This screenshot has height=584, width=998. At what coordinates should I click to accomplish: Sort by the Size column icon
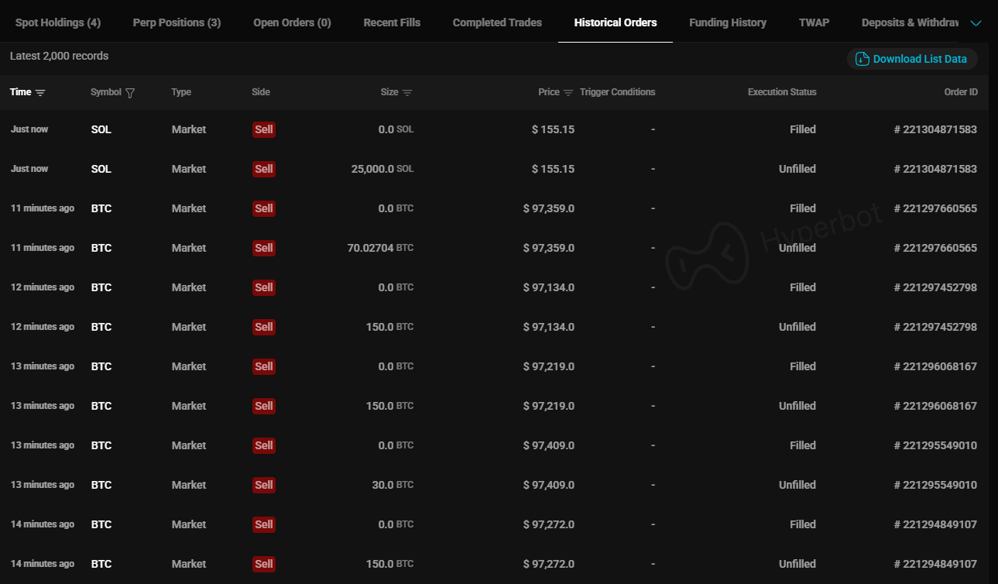click(407, 93)
